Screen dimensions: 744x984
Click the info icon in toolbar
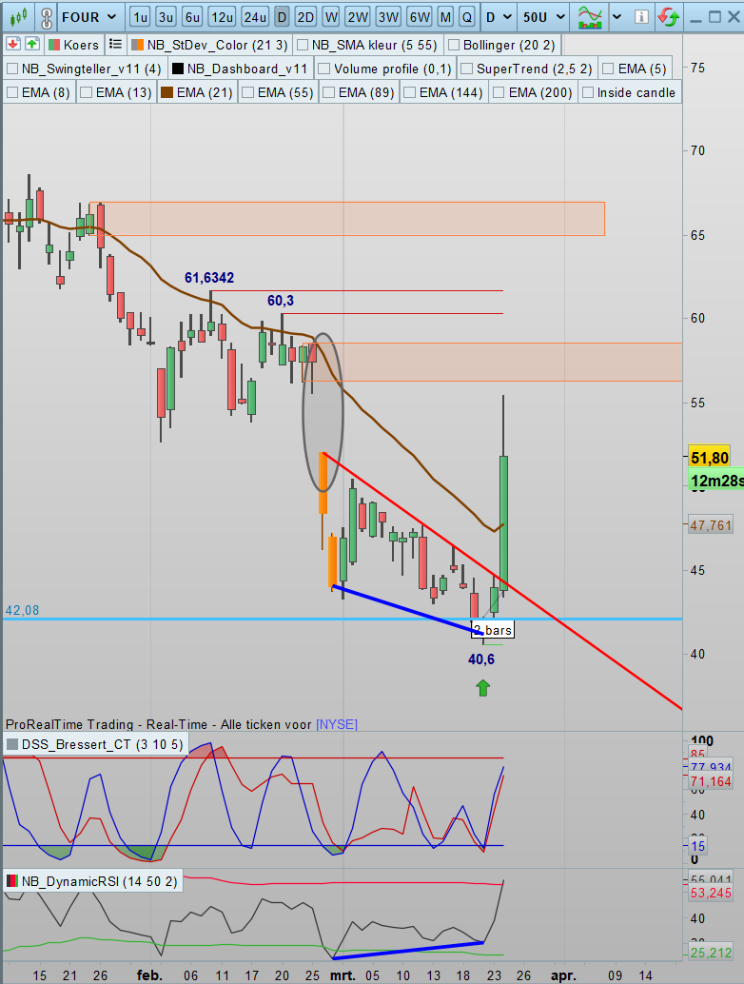pyautogui.click(x=641, y=17)
